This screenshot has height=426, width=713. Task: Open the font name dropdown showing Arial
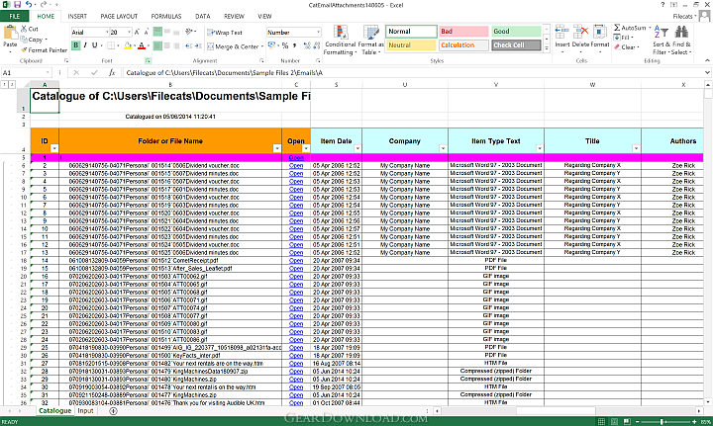107,33
